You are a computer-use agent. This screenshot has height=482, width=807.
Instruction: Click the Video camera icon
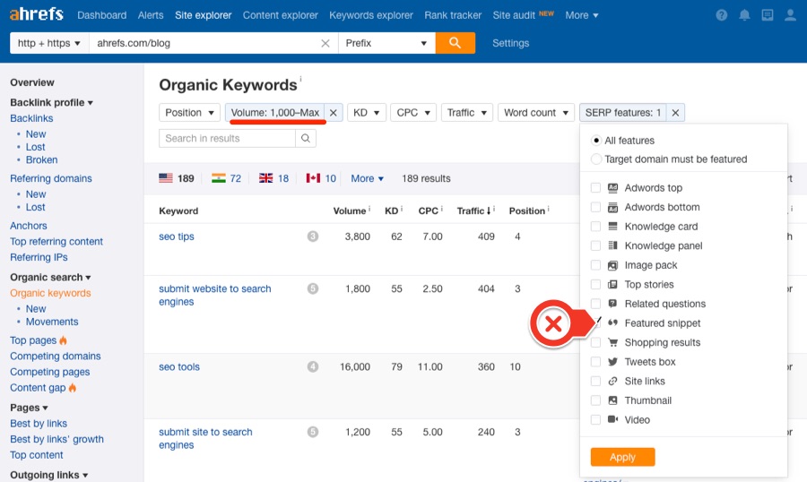click(612, 420)
